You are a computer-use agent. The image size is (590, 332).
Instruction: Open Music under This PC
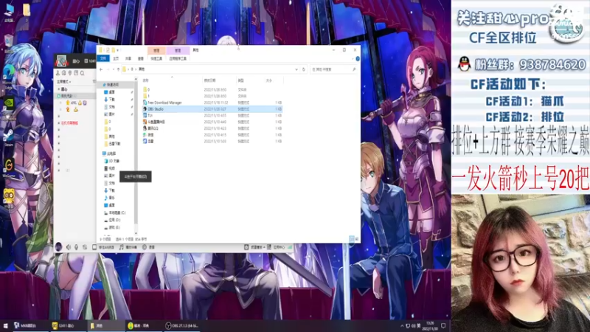(x=109, y=198)
